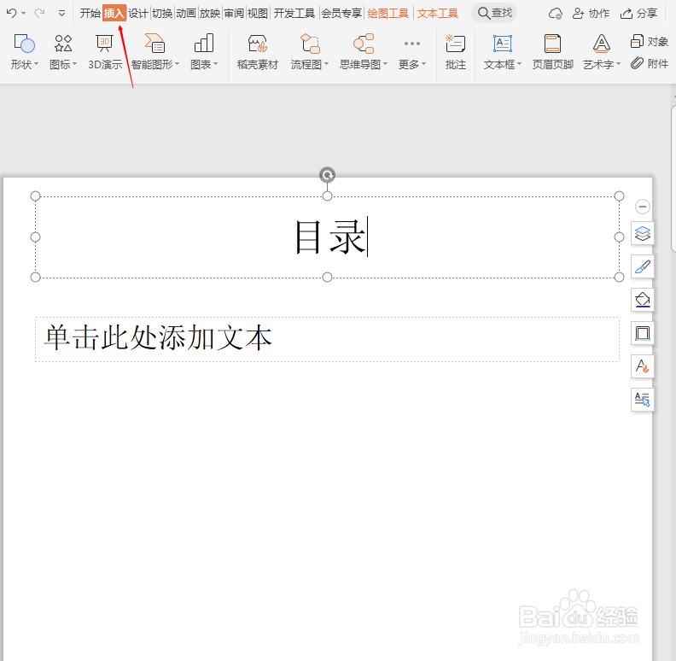Click the Undo arrow icon
This screenshot has width=676, height=661.
tap(12, 14)
